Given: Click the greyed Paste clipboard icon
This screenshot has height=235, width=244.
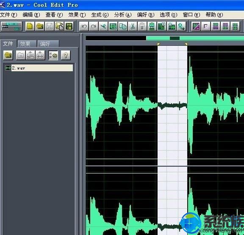Looking at the screenshot, I should (x=142, y=26).
